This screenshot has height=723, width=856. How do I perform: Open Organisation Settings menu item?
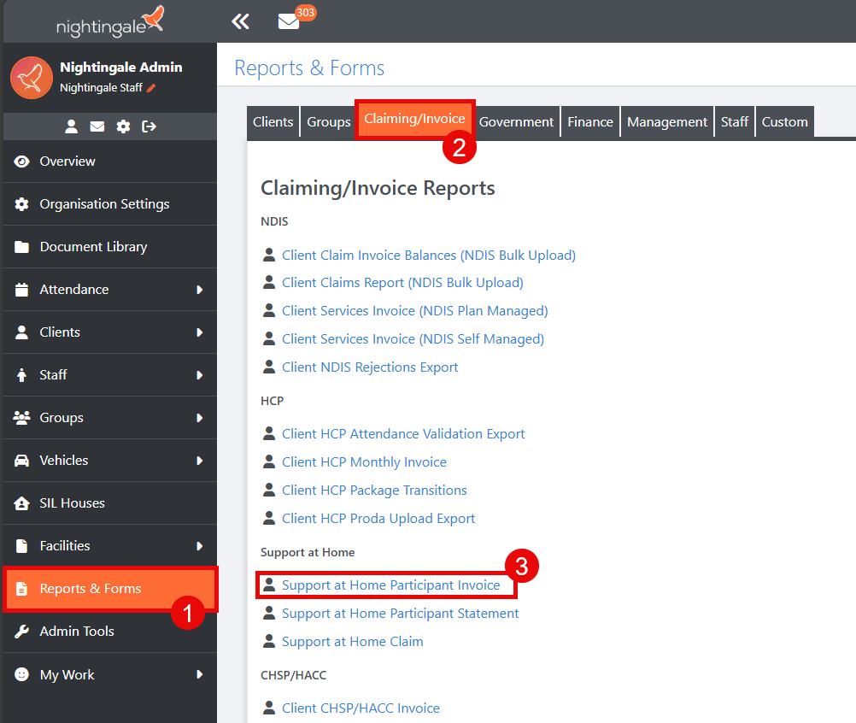click(110, 204)
